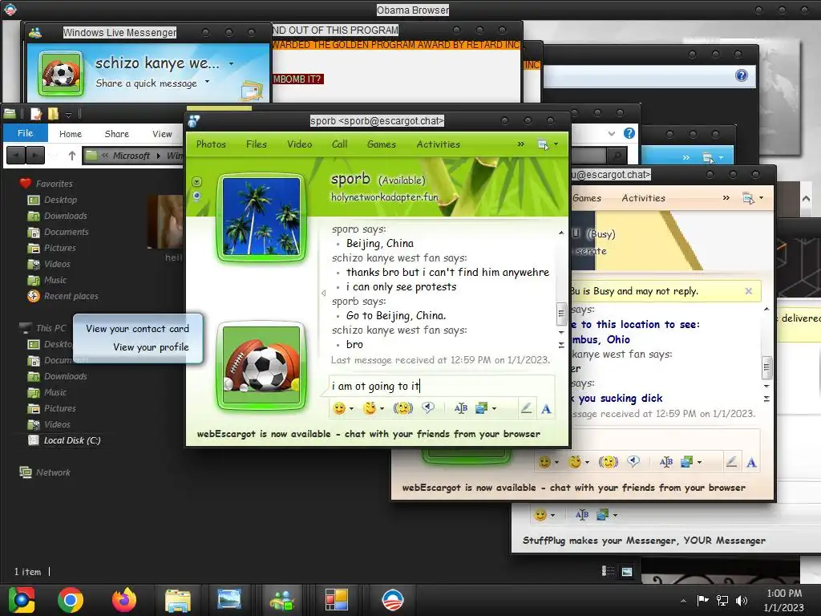Expand emoticon dropdown arrow in Bu chat
Image resolution: width=821 pixels, height=616 pixels.
pos(556,463)
